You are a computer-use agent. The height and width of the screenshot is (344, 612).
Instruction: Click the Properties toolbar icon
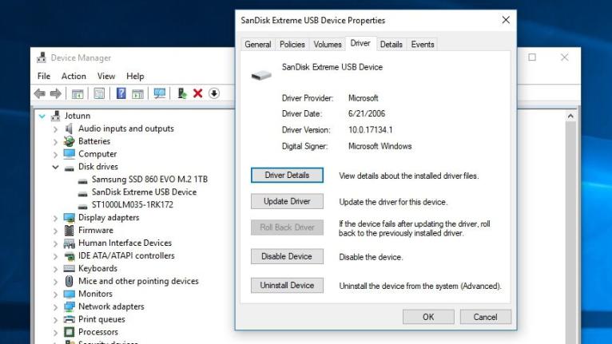pyautogui.click(x=99, y=93)
